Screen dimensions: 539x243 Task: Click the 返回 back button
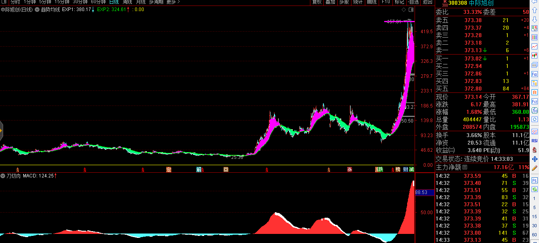(x=427, y=2)
